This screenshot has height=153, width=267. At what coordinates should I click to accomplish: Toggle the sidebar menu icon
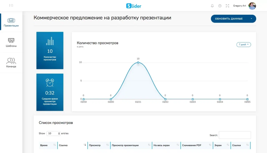pos(11,5)
